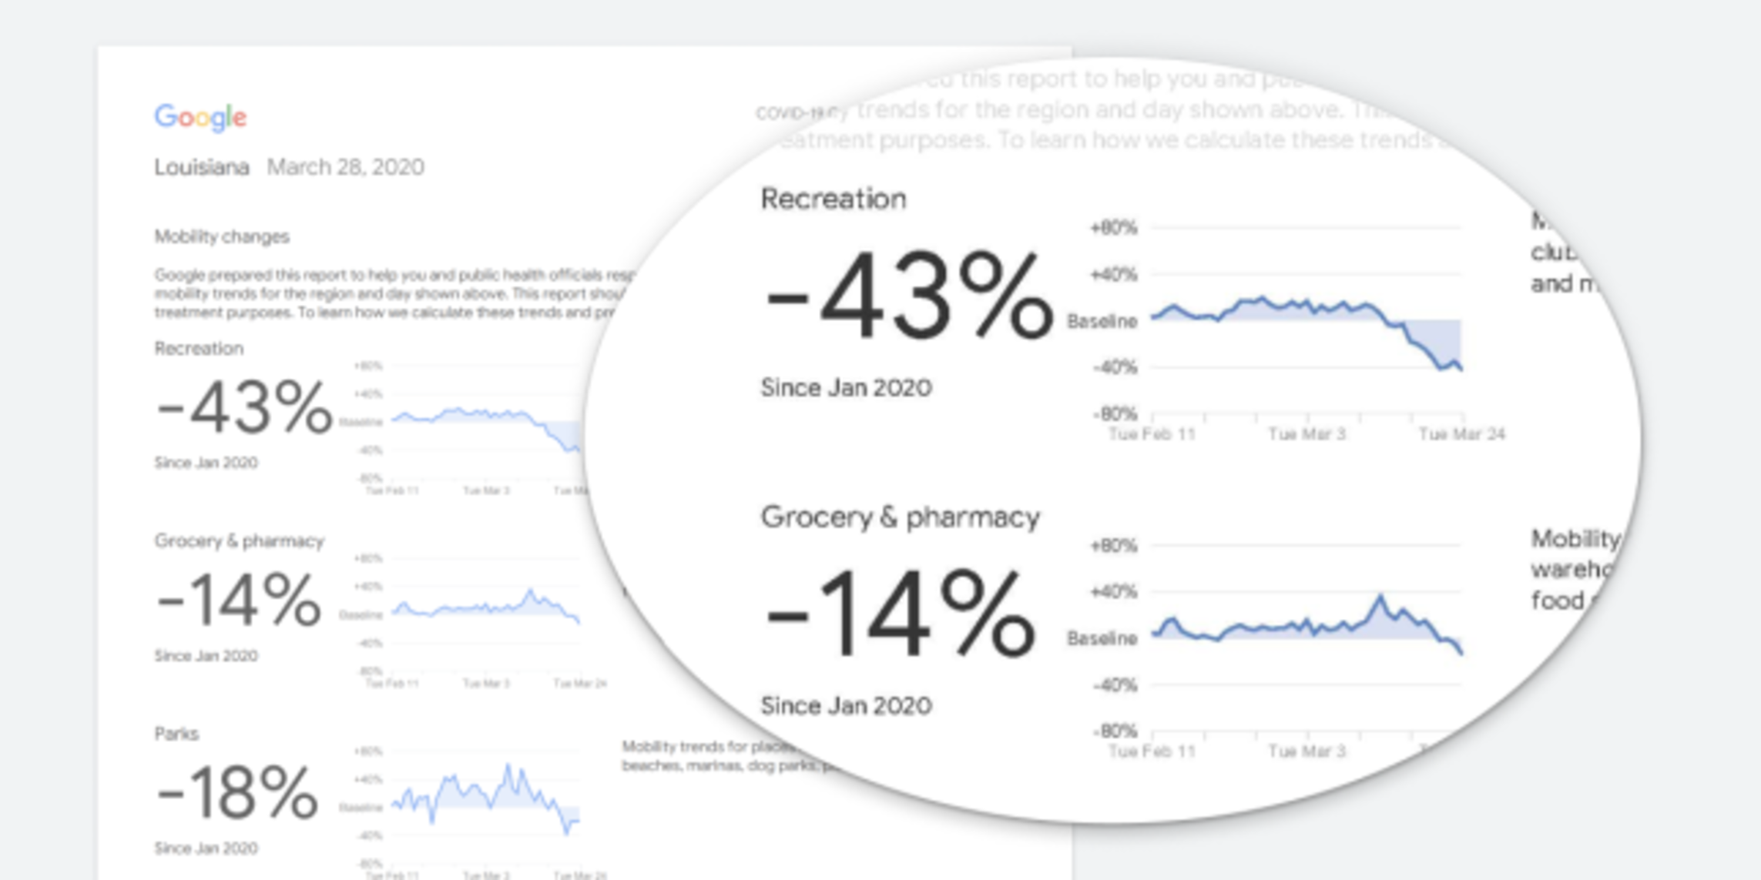
Task: Click the magnified Recreation heading
Action: pyautogui.click(x=834, y=199)
